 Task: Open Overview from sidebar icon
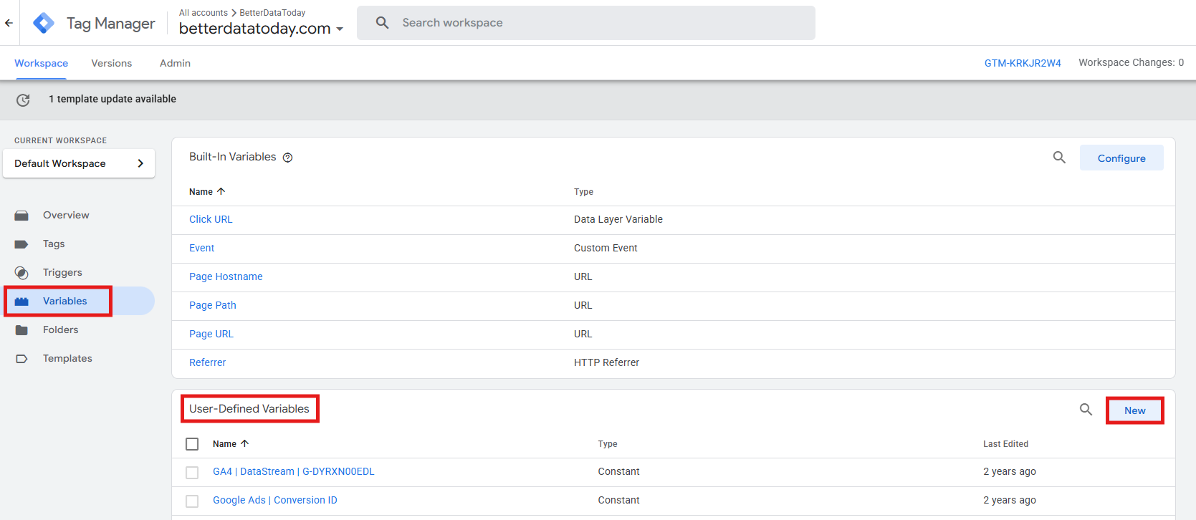(21, 216)
